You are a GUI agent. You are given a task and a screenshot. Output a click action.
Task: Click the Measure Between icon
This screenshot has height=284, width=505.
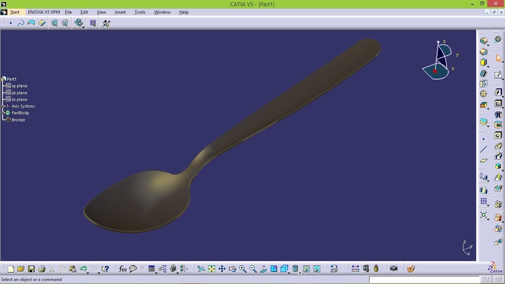point(355,269)
